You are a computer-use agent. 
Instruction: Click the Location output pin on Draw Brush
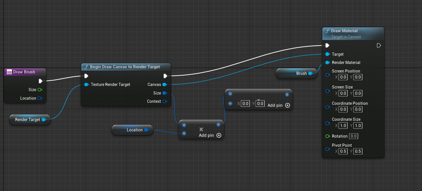pyautogui.click(x=40, y=98)
